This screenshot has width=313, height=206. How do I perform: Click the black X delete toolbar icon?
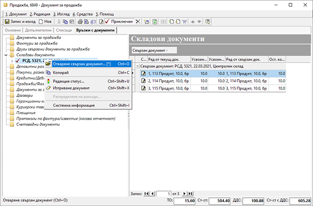(138, 22)
